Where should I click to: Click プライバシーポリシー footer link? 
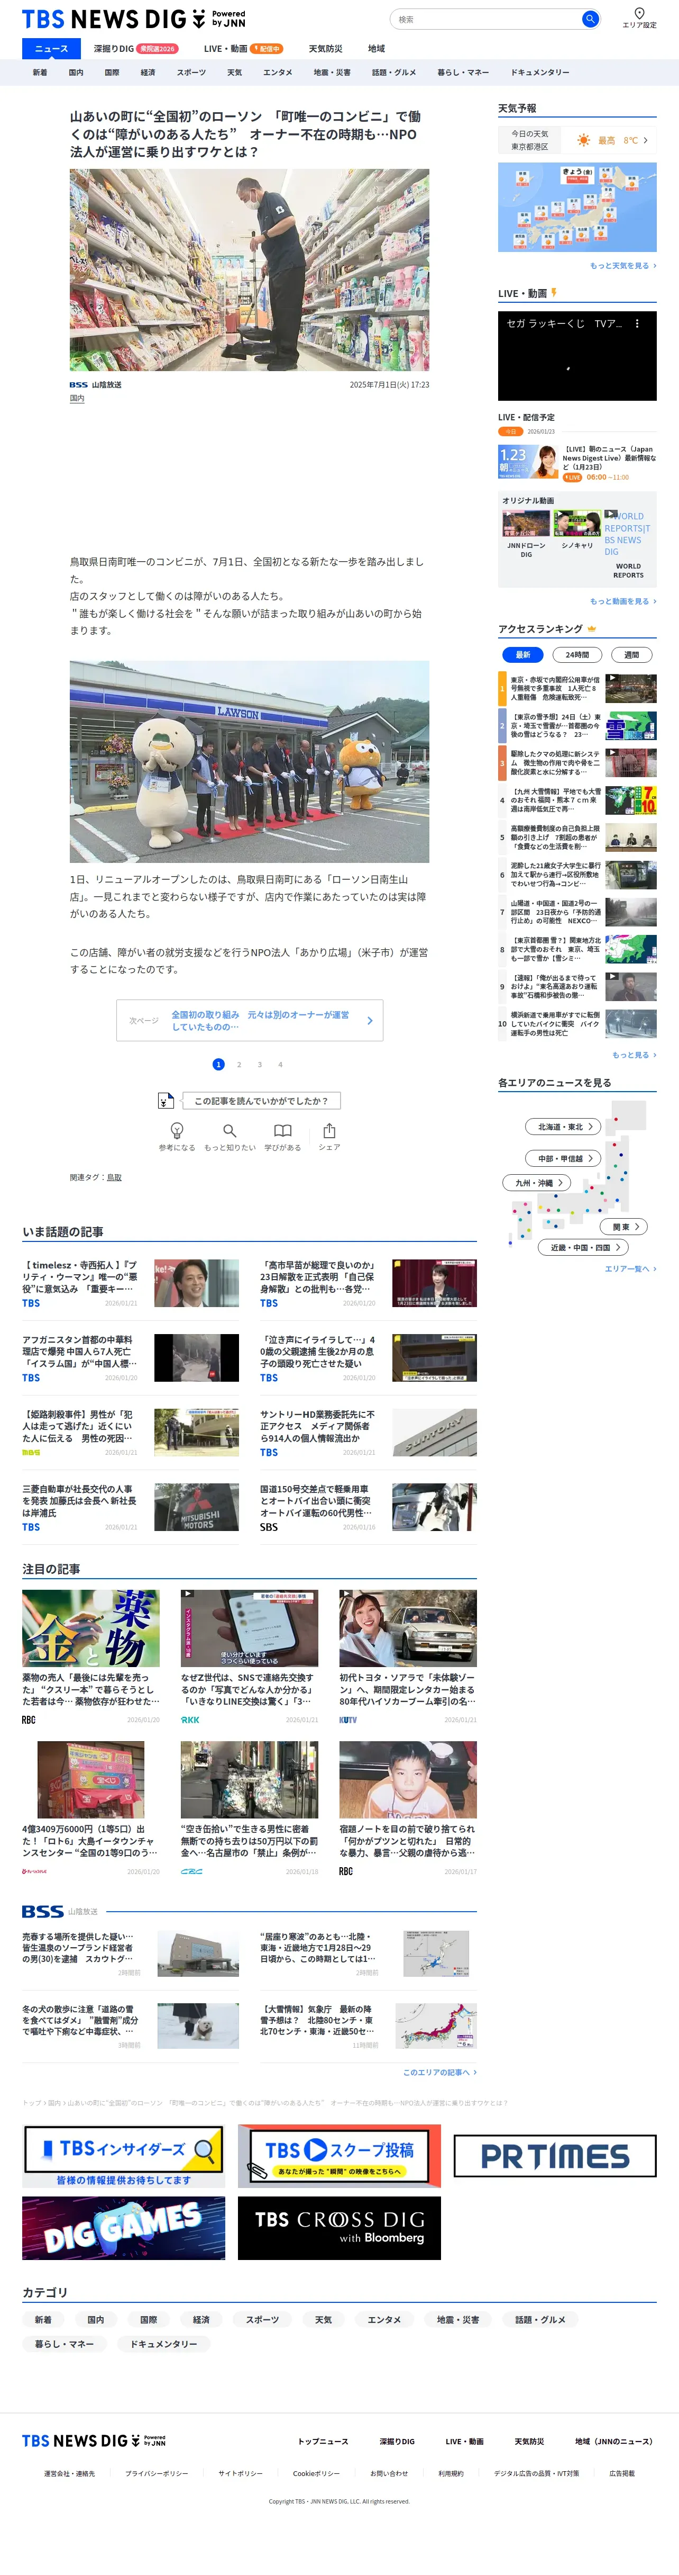point(157,2473)
